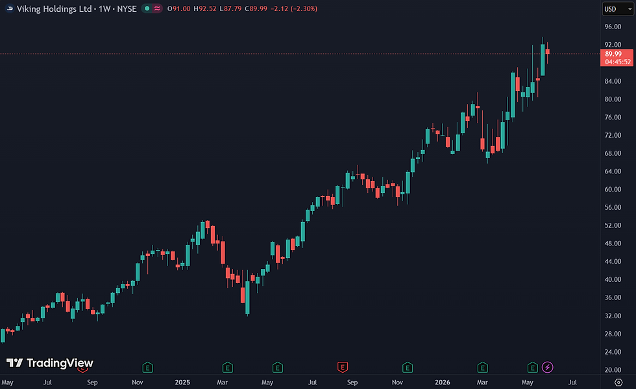Click the current price label 89.99
636x389 pixels.
613,54
